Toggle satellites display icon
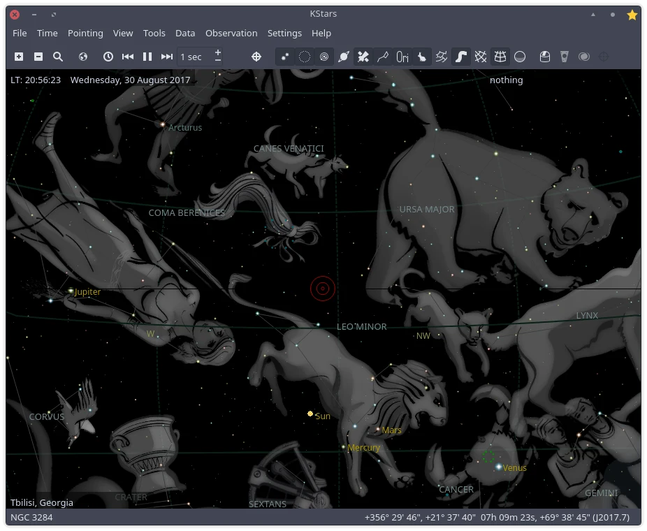 (x=363, y=57)
